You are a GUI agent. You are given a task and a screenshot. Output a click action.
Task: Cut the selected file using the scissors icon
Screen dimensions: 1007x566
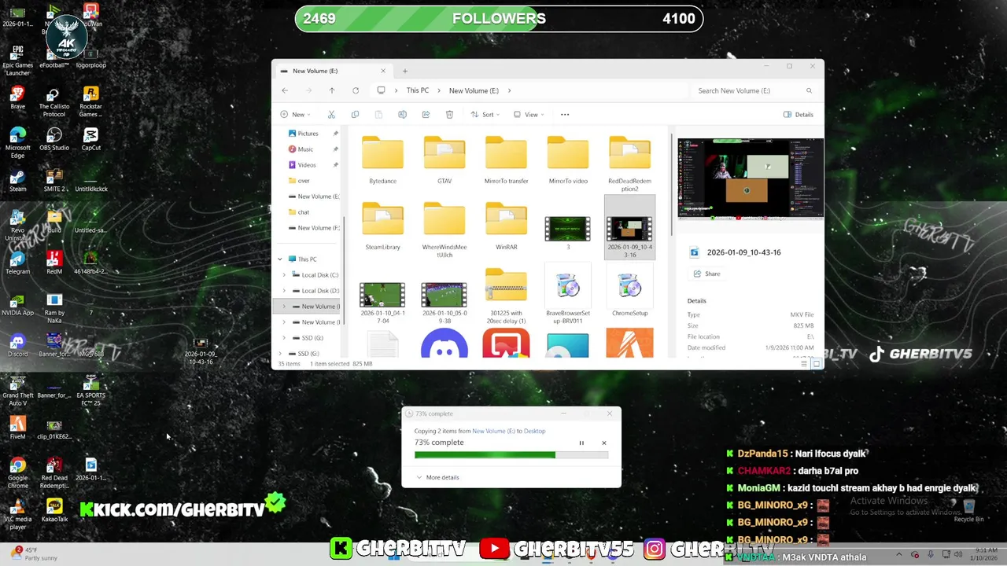[x=331, y=115]
